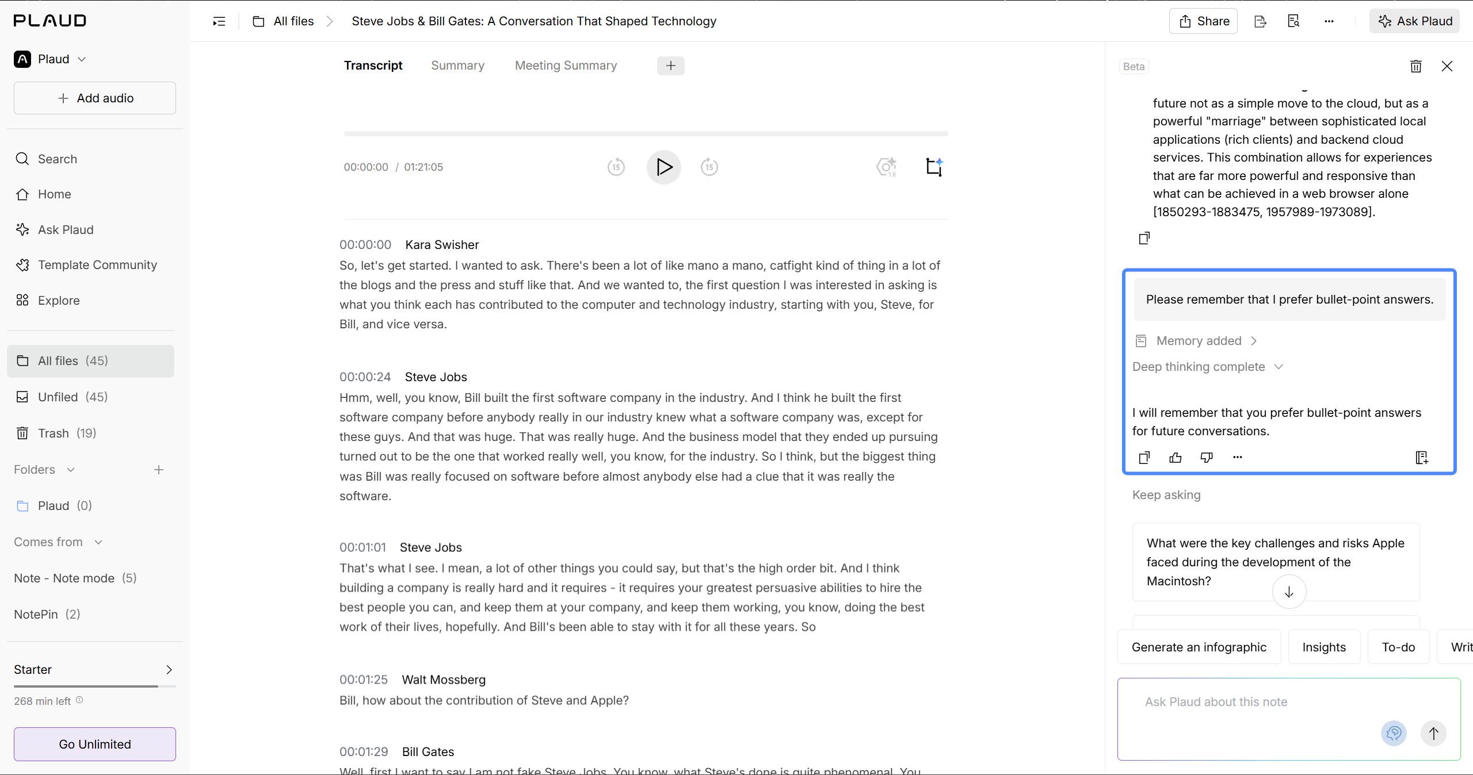Open the Plaud (0) folder
Viewport: 1473px width, 775px height.
[90, 506]
